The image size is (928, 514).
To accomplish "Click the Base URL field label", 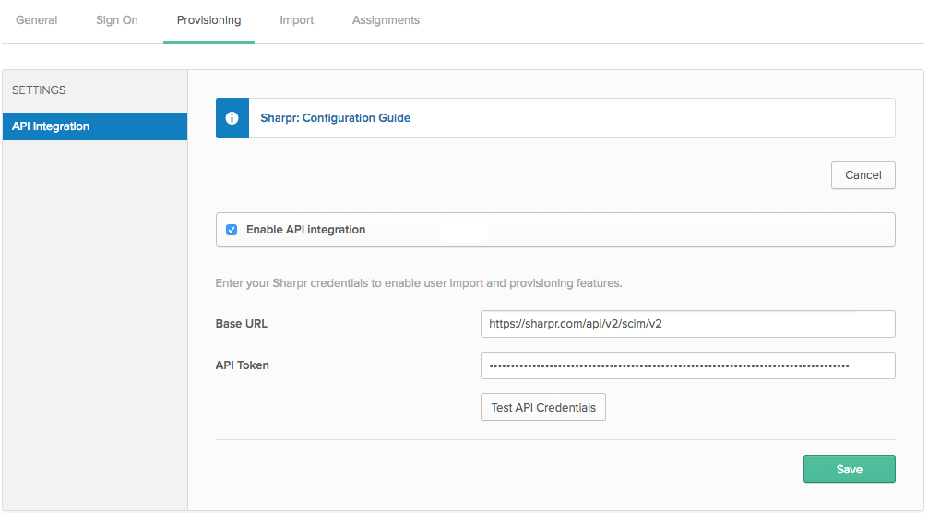I will [242, 324].
